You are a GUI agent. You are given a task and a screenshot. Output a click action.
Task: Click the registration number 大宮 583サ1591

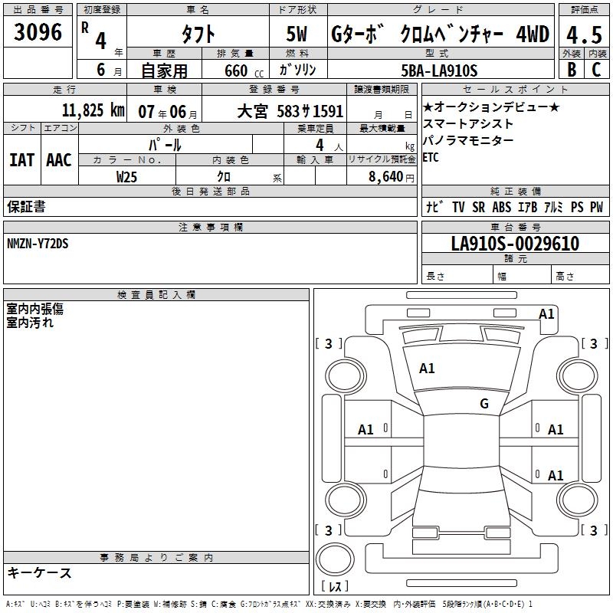[290, 112]
